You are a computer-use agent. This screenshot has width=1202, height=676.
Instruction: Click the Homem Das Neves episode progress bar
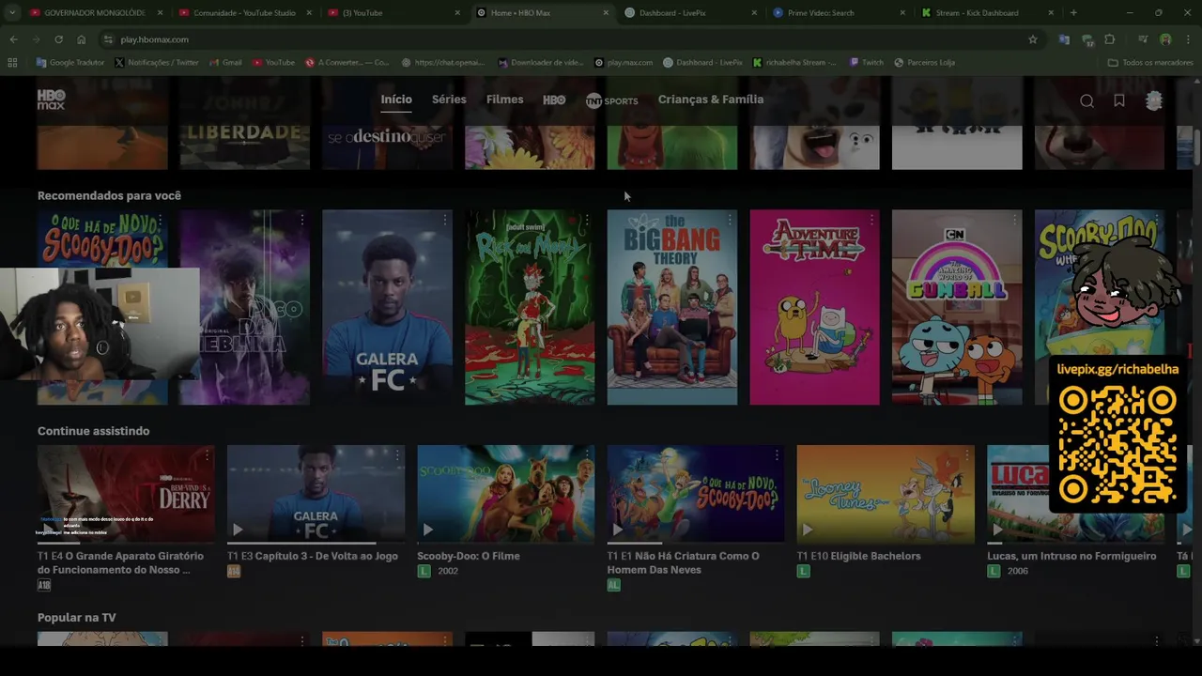point(695,543)
